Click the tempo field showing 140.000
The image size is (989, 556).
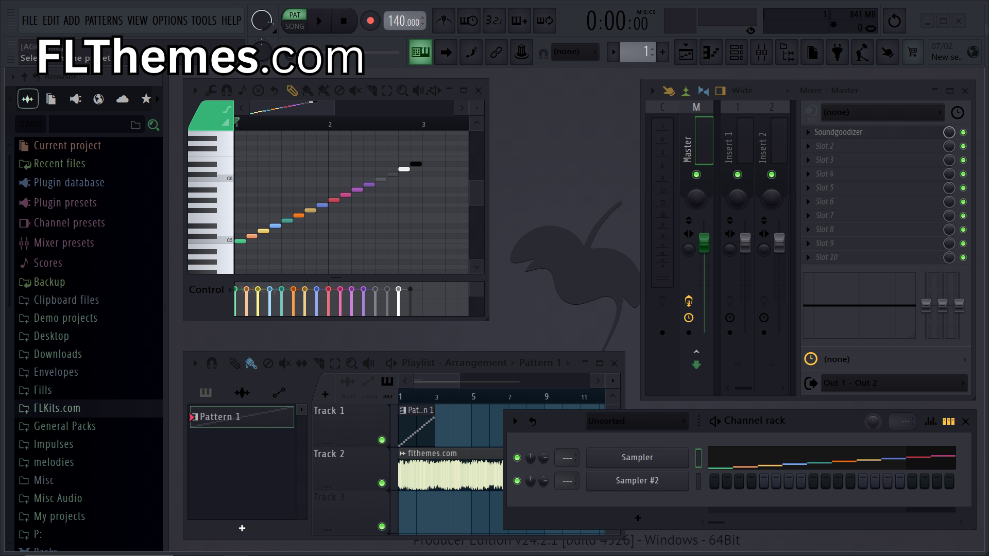point(404,21)
